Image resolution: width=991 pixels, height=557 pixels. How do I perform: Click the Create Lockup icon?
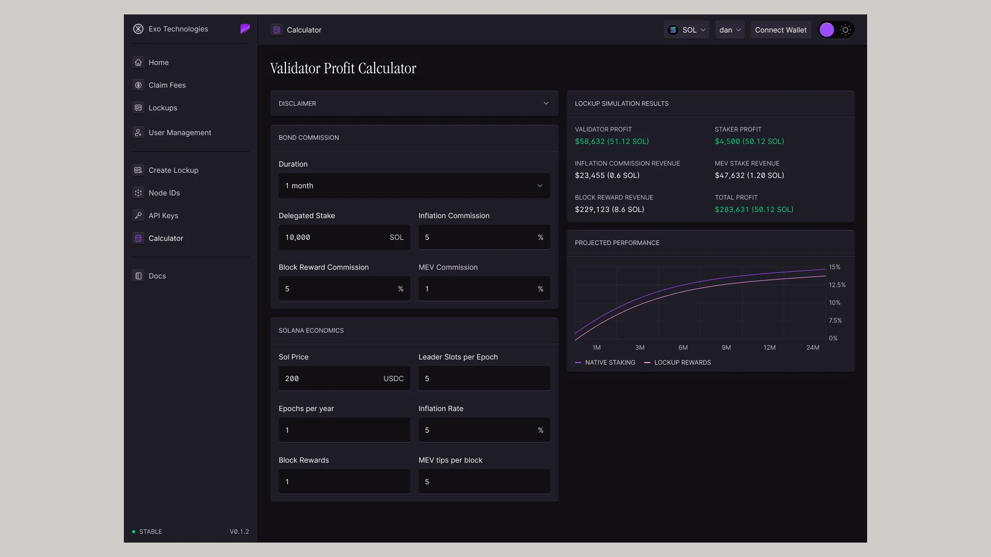138,170
